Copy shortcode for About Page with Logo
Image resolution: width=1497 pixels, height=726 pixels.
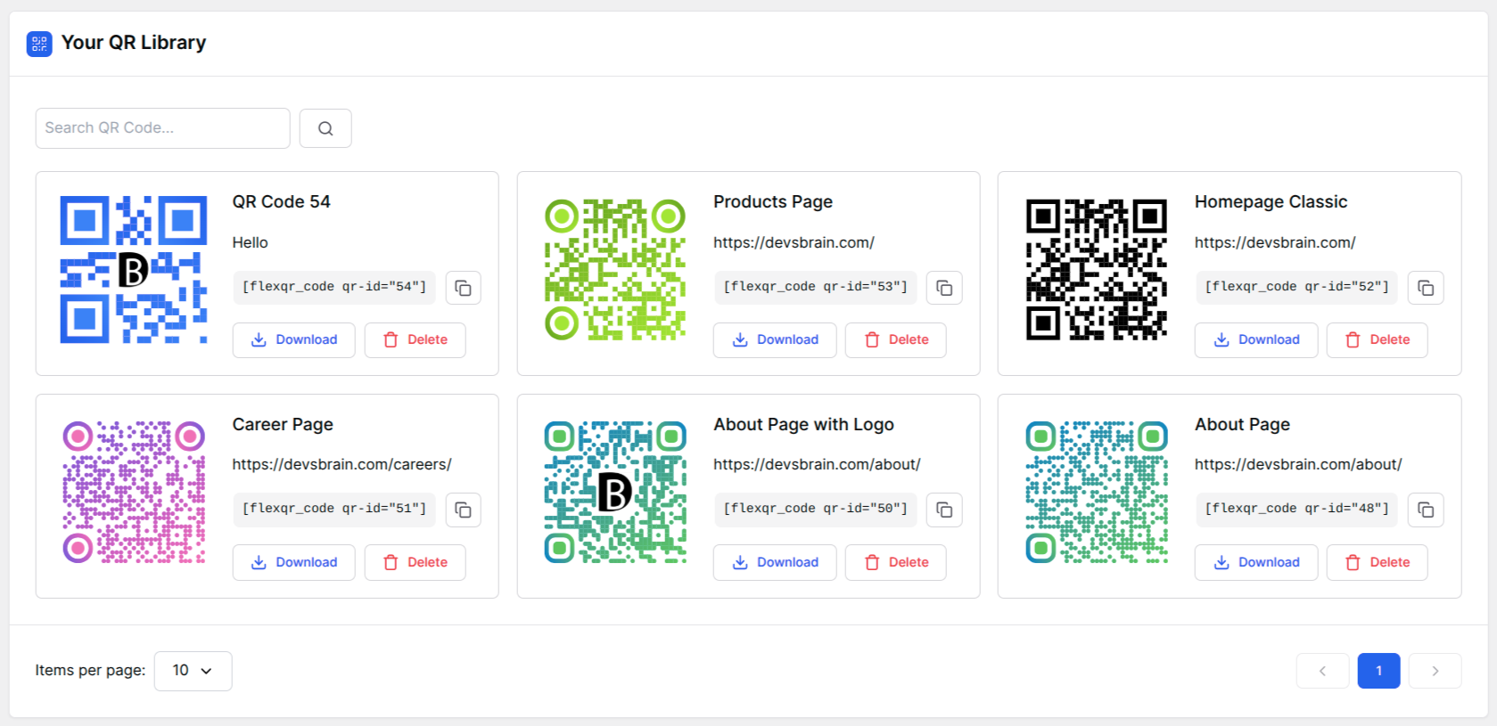[944, 510]
